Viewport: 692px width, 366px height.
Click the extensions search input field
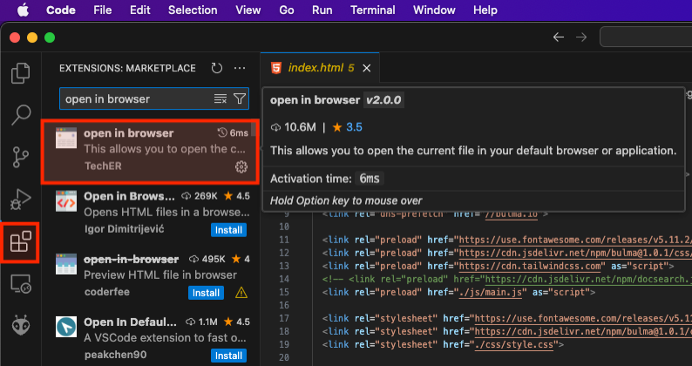[135, 99]
